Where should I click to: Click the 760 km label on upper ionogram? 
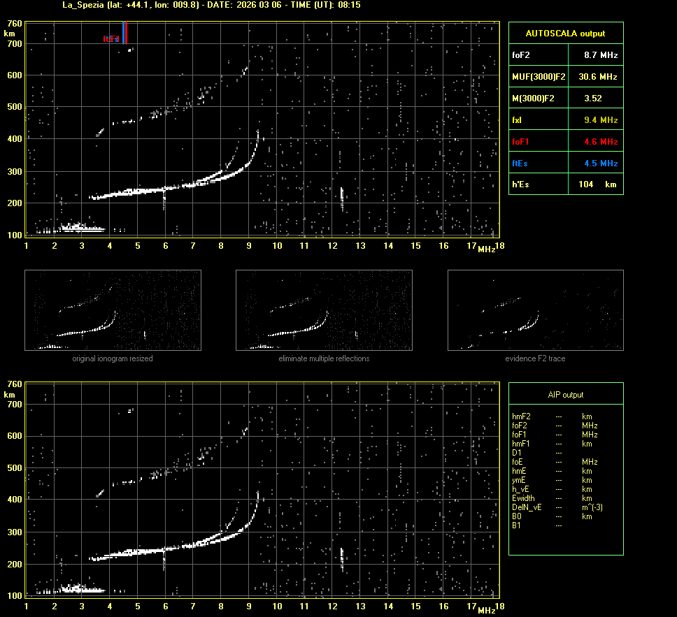click(14, 23)
